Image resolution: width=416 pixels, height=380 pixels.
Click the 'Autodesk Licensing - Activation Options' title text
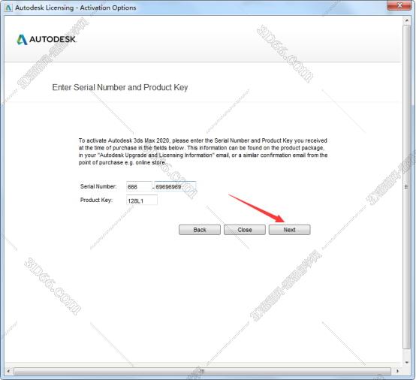(x=76, y=8)
